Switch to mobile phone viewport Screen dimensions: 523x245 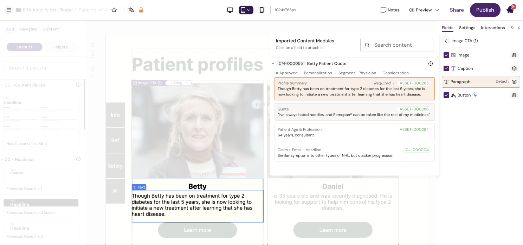point(261,10)
